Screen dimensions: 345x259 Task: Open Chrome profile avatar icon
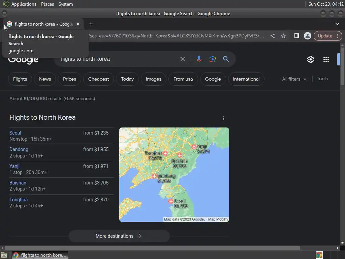[x=307, y=36]
